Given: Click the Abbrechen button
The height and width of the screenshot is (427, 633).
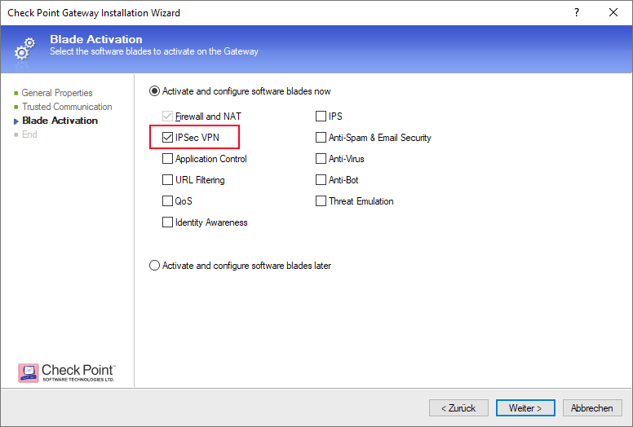Looking at the screenshot, I should click(591, 407).
